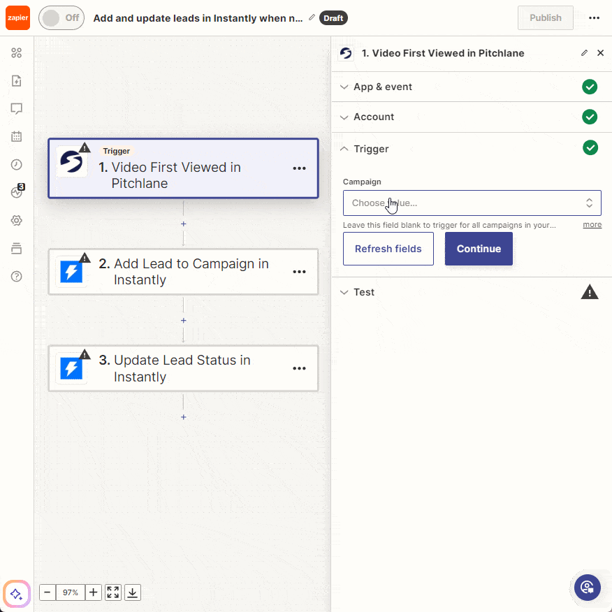612x612 pixels.
Task: Click the Test section warning triangle
Action: pyautogui.click(x=590, y=292)
